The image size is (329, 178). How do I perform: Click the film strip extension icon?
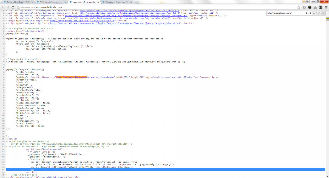point(321,7)
